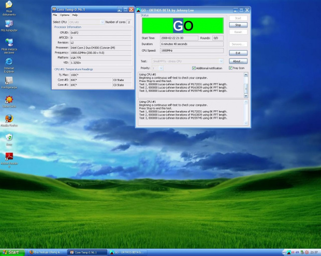Viewport: 321px width, 256px height.
Task: Click the Platform LGA 775 field
Action: click(101, 58)
